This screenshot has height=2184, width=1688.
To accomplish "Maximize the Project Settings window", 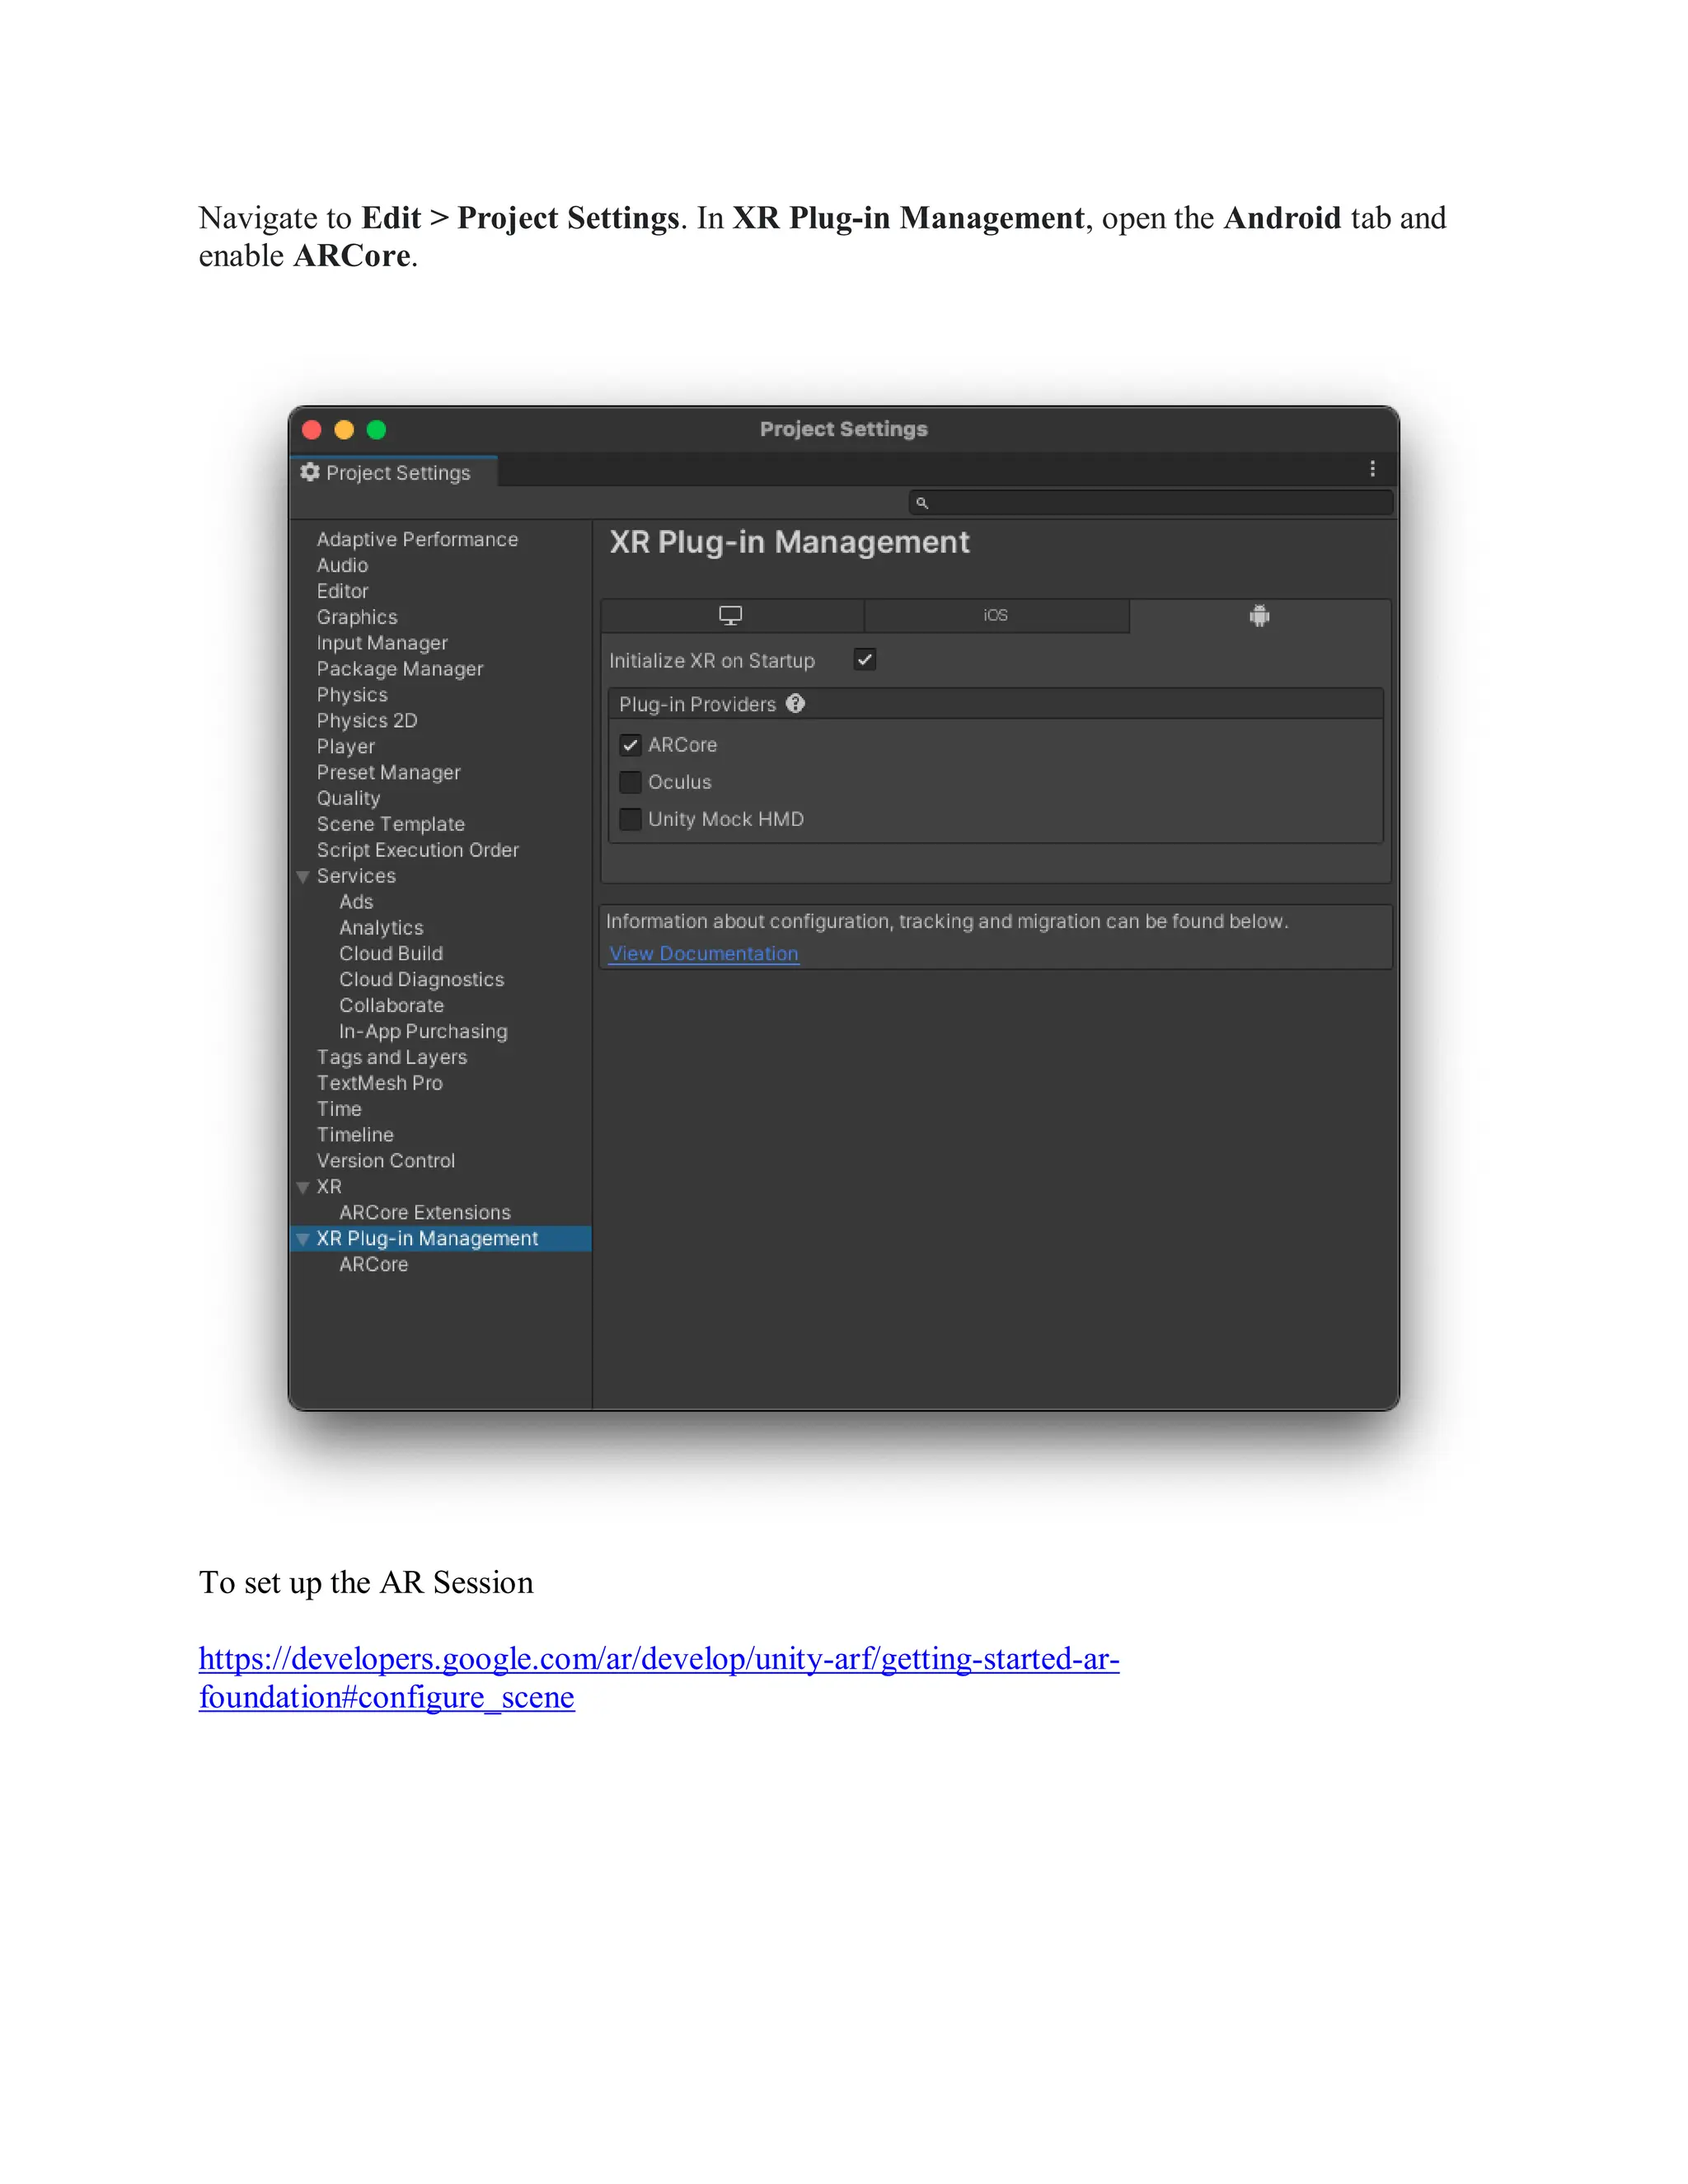I will [376, 430].
